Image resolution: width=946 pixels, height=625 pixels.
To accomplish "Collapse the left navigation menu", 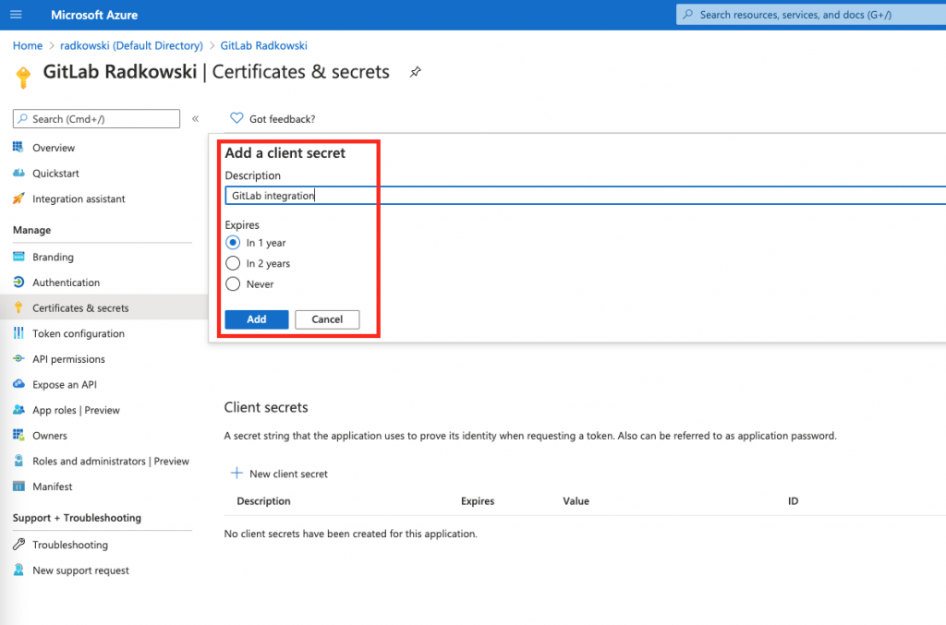I will pos(196,119).
